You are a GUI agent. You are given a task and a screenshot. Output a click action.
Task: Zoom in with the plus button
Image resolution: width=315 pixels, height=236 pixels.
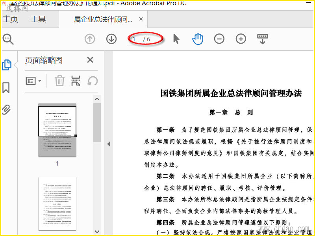pyautogui.click(x=241, y=39)
